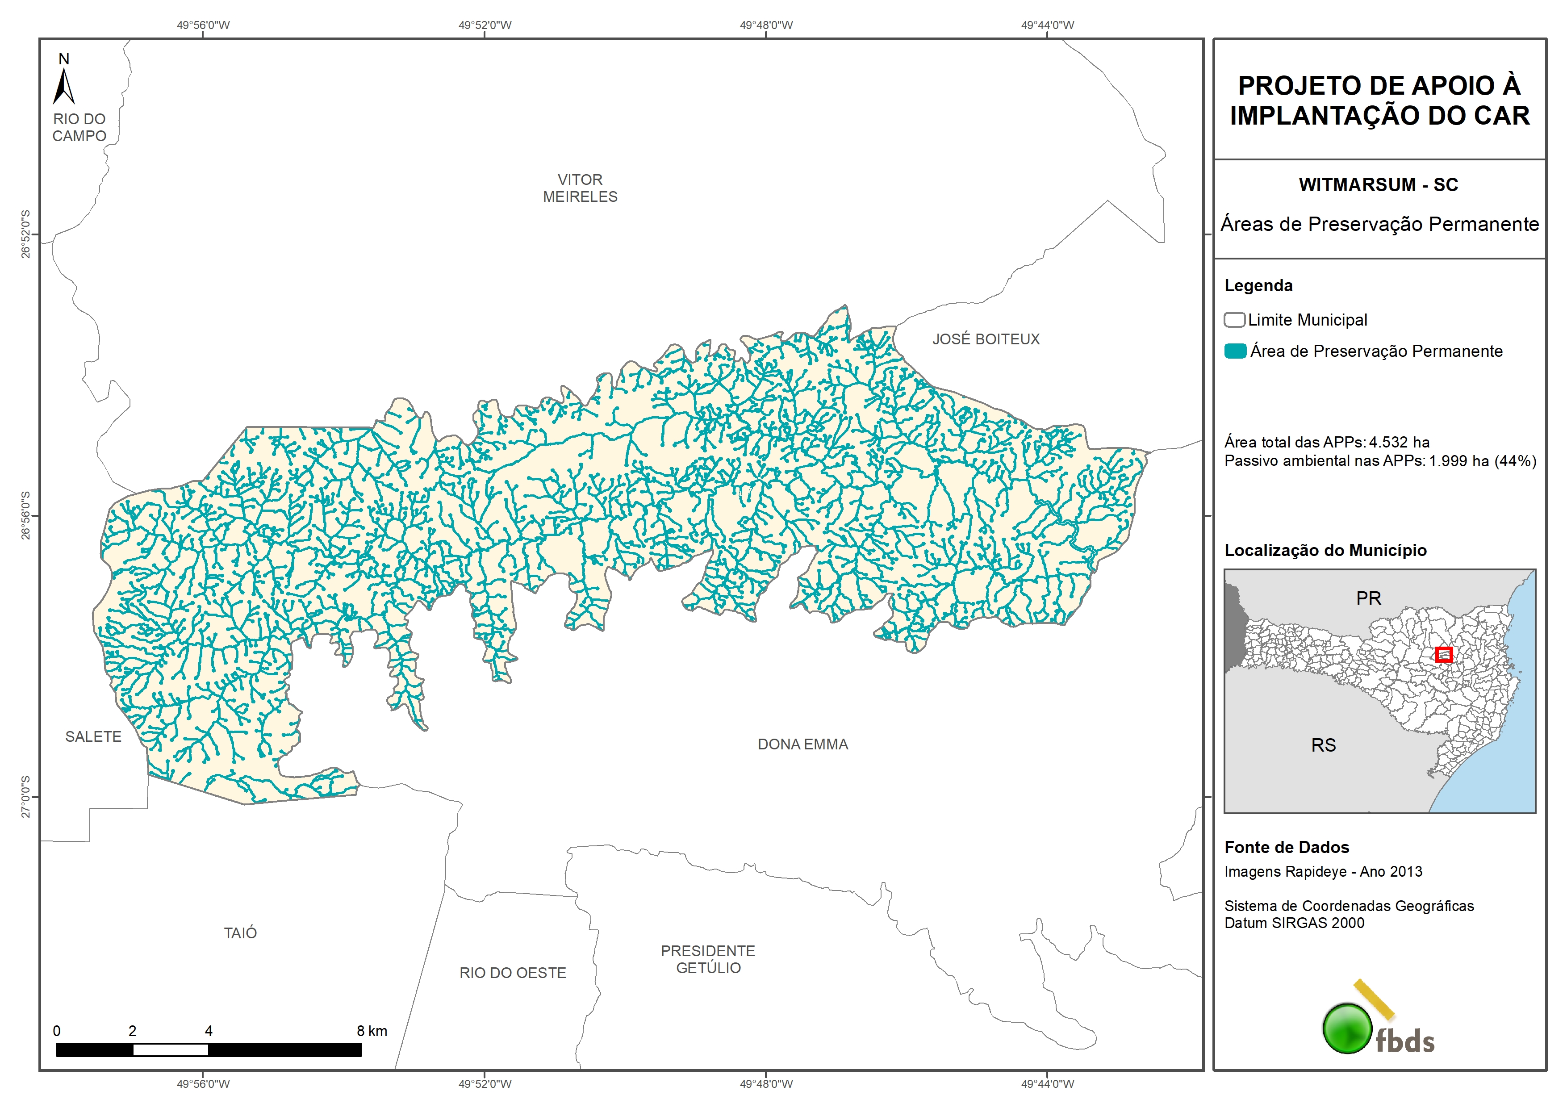Click the JOSÉ BOITEUX label
This screenshot has height=1108, width=1567.
[986, 339]
